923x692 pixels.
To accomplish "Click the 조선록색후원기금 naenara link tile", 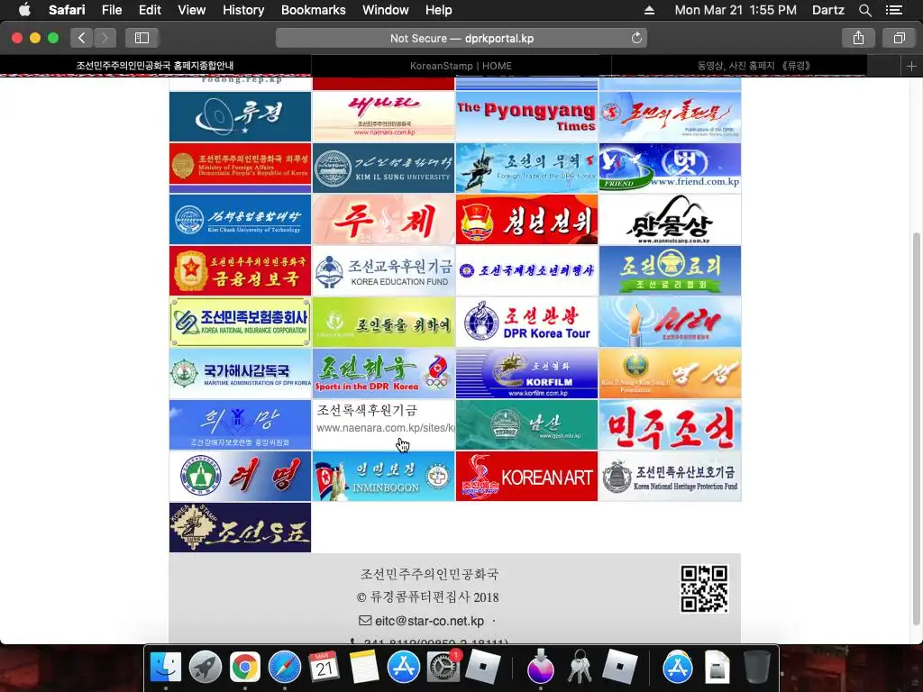I will tap(383, 425).
